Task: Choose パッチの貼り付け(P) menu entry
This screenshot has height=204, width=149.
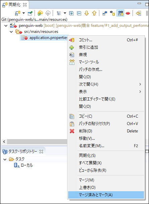Action: coord(106,124)
